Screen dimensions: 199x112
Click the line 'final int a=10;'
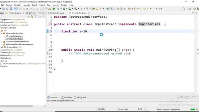[75, 31]
